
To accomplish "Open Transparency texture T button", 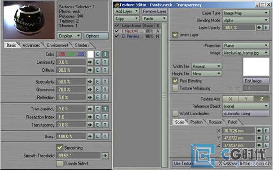I will [x=105, y=109].
